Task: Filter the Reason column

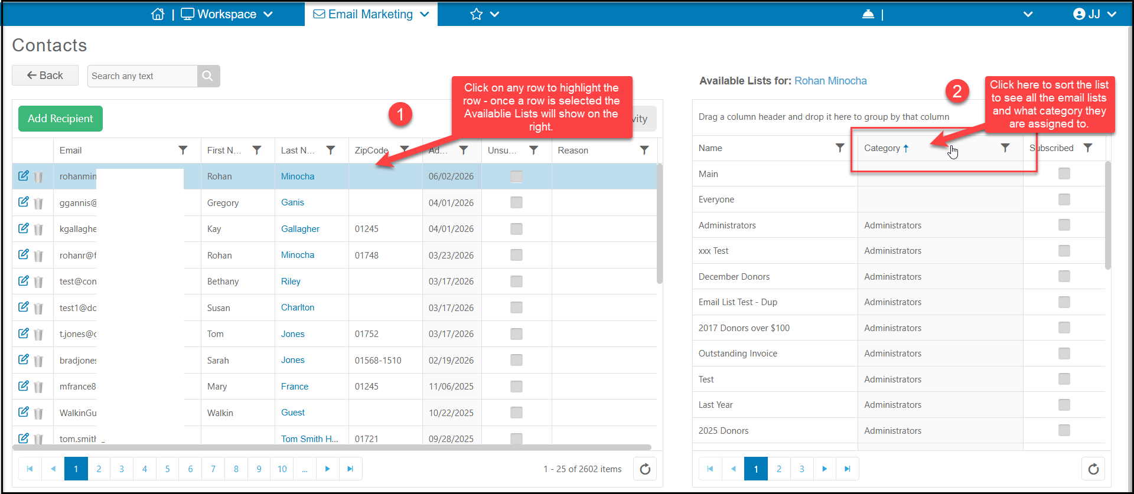Action: (x=644, y=151)
